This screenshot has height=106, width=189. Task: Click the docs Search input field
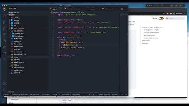[x=175, y=18]
